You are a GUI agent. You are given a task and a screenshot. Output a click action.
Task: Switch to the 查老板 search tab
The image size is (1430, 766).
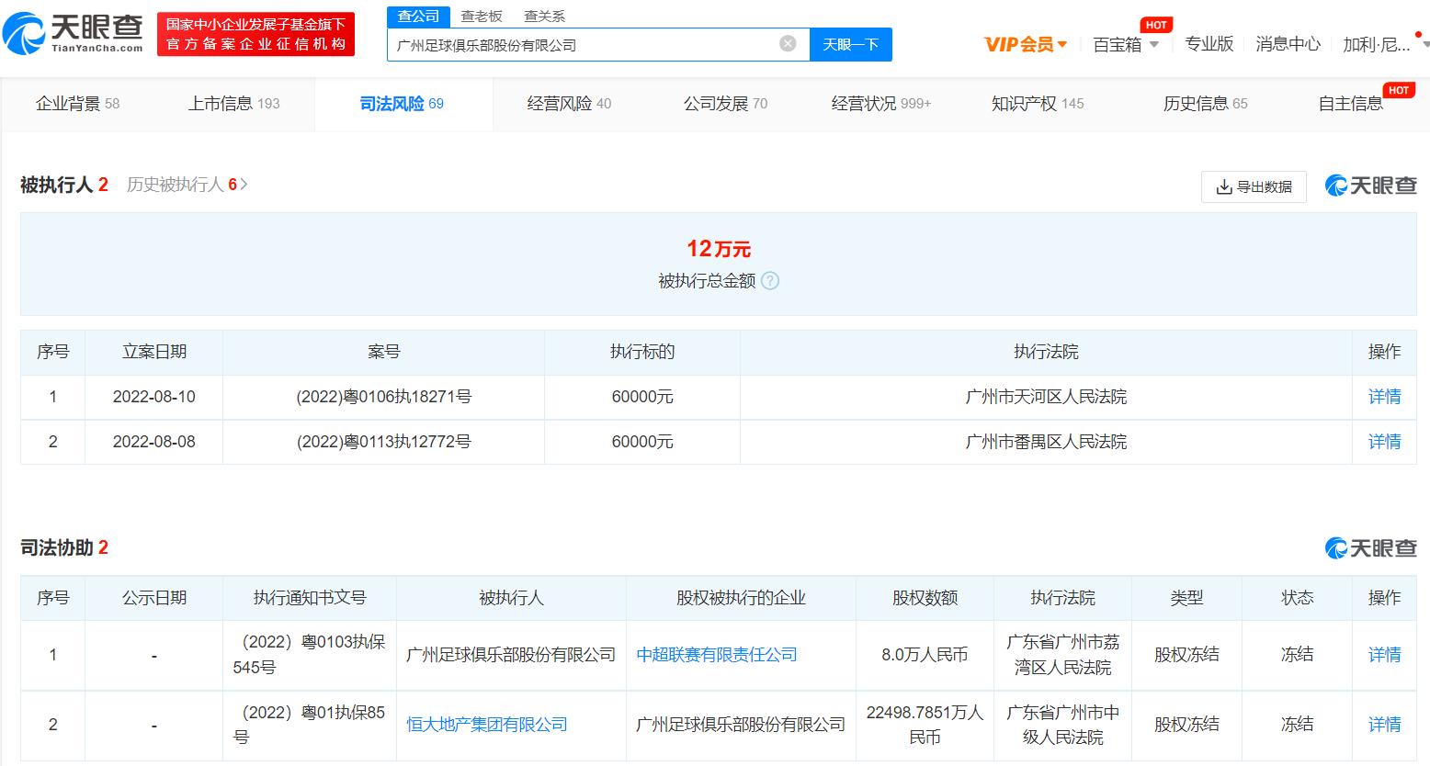(482, 16)
